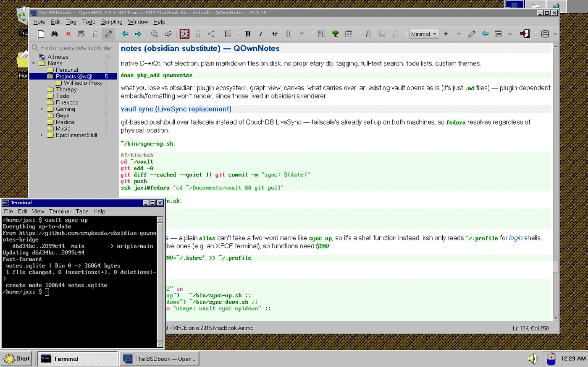The height and width of the screenshot is (367, 588).
Task: Remove current note with the red X icon
Action: [68, 34]
